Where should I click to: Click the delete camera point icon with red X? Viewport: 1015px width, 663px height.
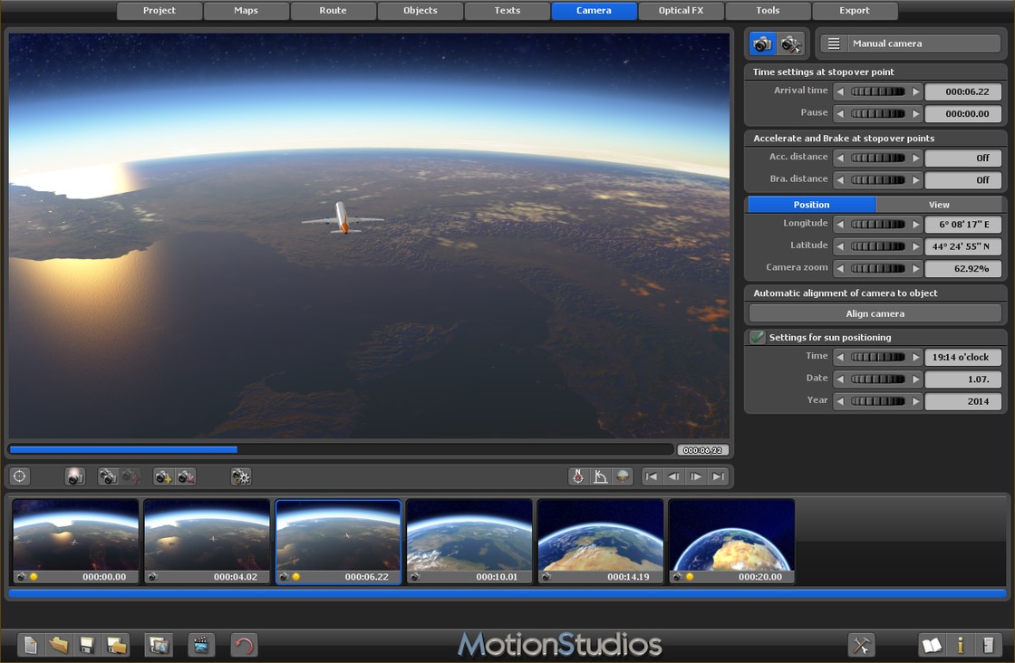186,476
